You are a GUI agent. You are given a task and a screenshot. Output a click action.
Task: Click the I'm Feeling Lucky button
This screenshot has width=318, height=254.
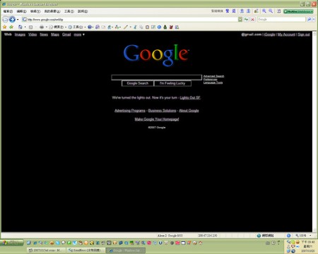coord(172,83)
